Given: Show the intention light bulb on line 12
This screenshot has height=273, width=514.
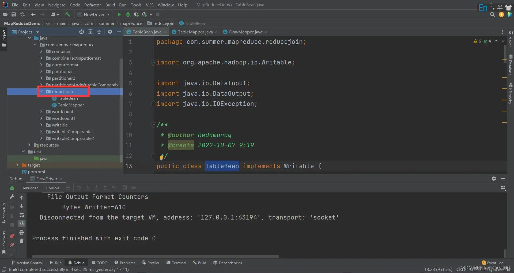Looking at the screenshot, I should (x=161, y=157).
